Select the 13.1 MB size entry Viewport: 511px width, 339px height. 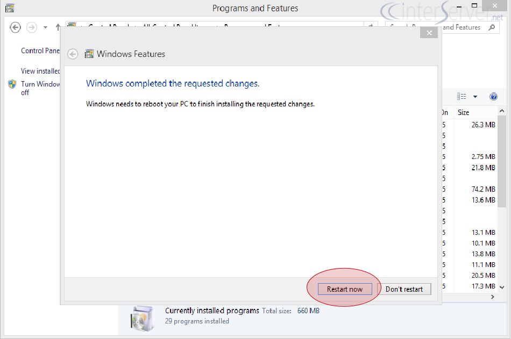tap(484, 233)
